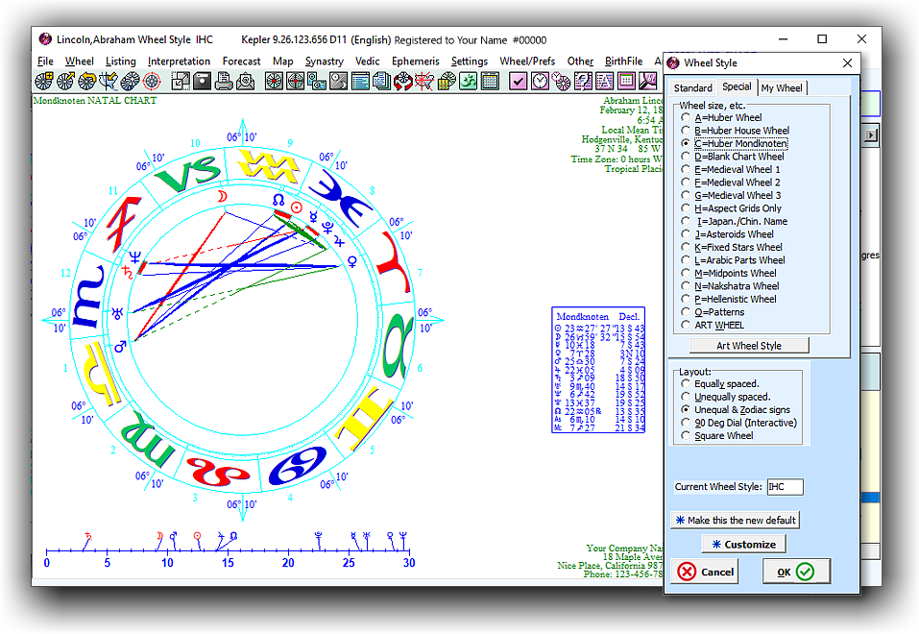919x634 pixels.
Task: Click Make this the new default
Action: click(x=735, y=520)
